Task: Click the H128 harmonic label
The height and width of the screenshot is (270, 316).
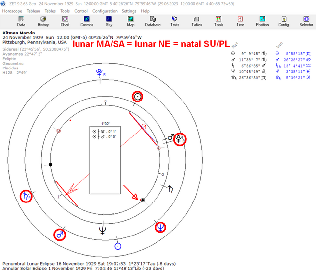Action: click(14, 73)
